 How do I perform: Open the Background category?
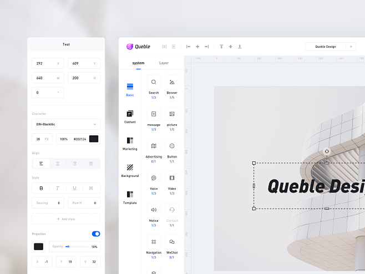point(130,171)
